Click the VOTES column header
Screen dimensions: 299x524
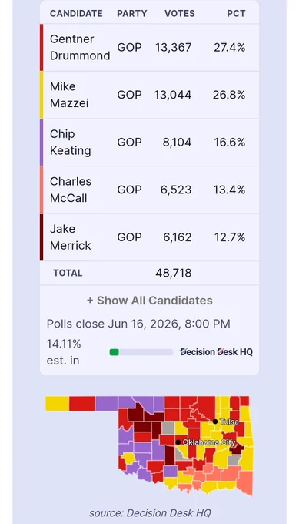tap(180, 13)
